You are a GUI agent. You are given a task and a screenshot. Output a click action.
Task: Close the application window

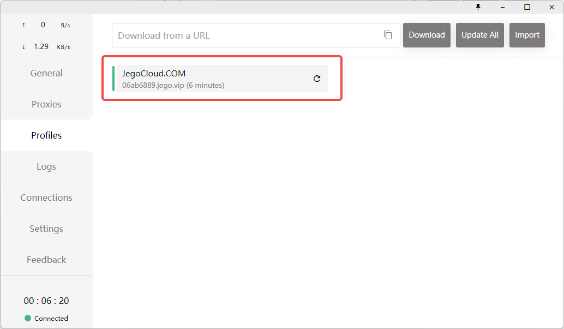[551, 7]
